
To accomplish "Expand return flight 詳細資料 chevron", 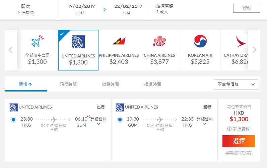I will tap(205, 124).
